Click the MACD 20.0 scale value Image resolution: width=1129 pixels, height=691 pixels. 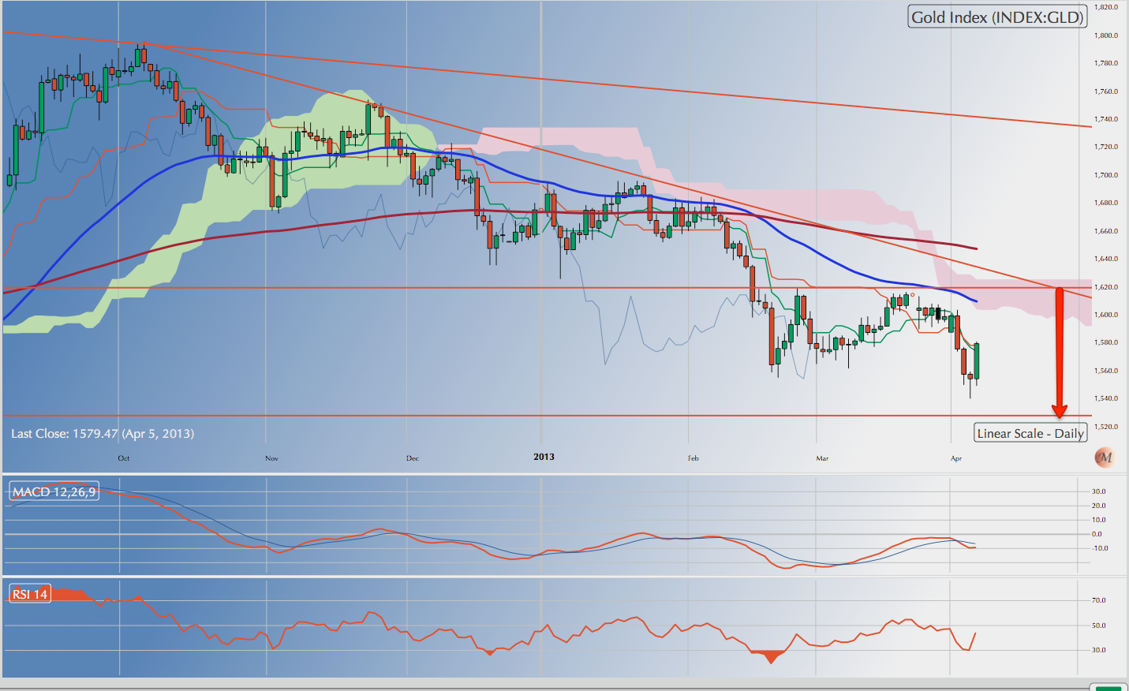[x=1099, y=506]
